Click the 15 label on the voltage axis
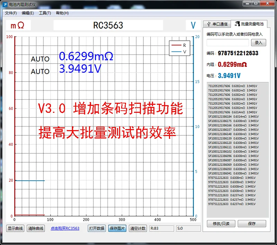277x245 pixels. (197, 82)
